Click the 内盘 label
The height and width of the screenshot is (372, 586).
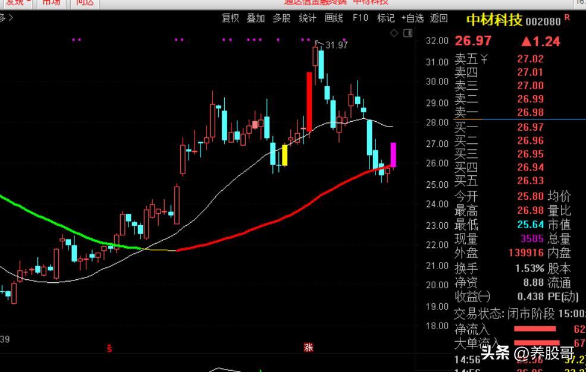pos(559,253)
